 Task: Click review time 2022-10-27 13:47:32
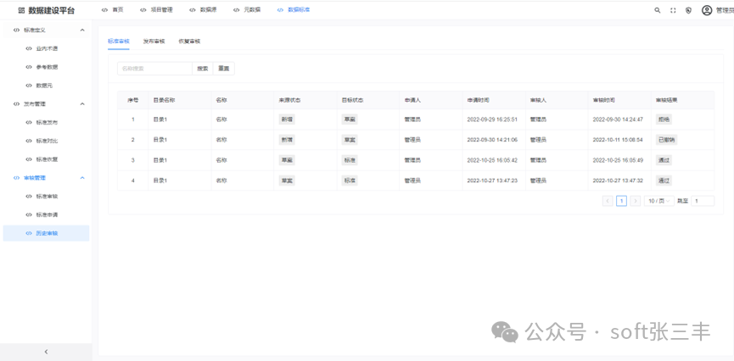pos(618,180)
